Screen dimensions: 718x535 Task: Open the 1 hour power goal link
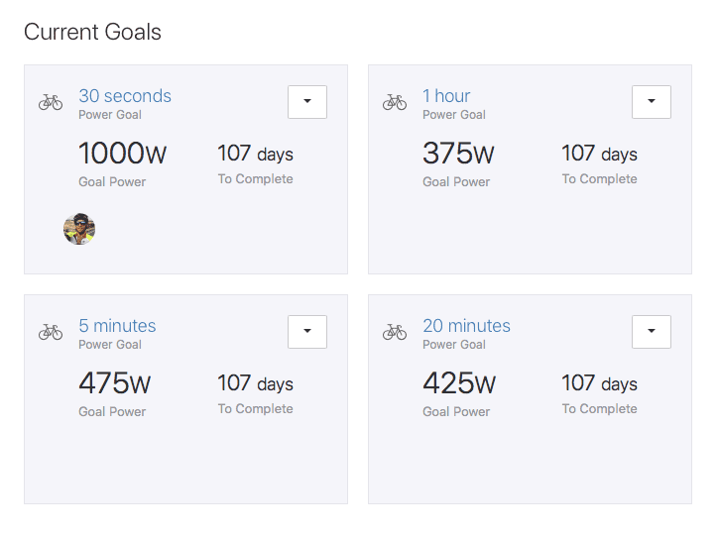446,96
